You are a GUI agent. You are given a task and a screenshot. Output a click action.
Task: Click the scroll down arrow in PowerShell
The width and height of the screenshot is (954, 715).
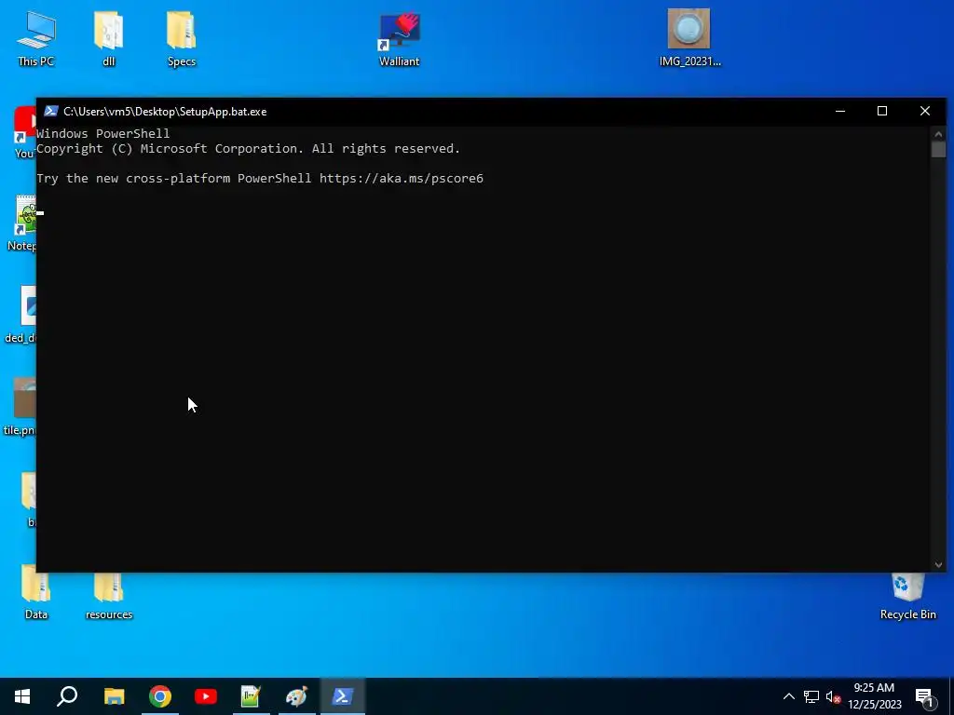[x=938, y=565]
